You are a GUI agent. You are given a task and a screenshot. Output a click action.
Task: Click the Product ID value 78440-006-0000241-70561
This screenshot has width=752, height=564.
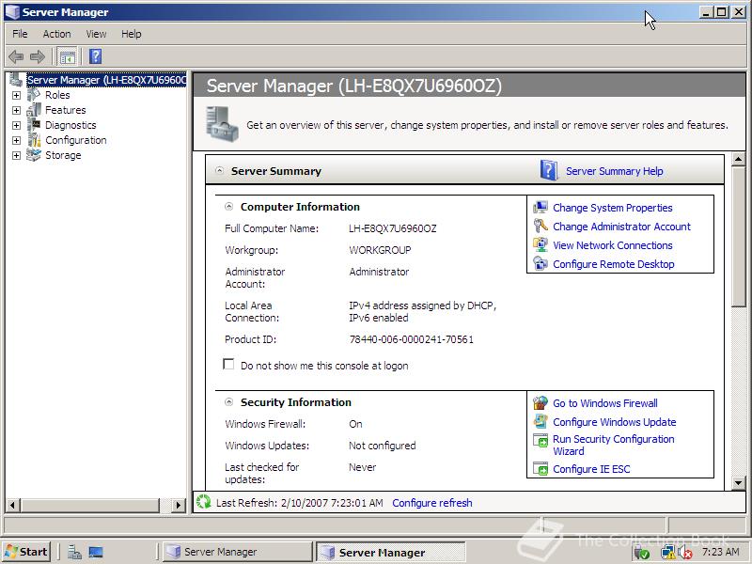point(411,339)
